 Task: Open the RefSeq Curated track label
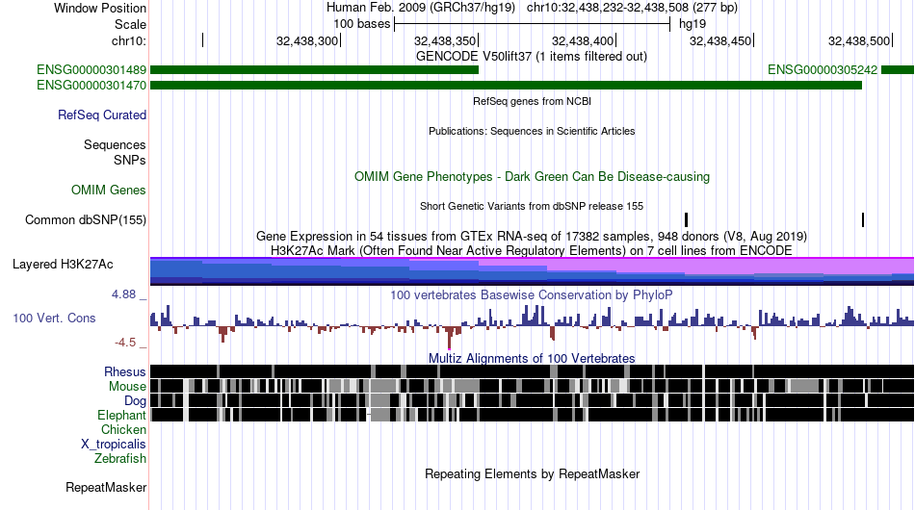[x=102, y=115]
